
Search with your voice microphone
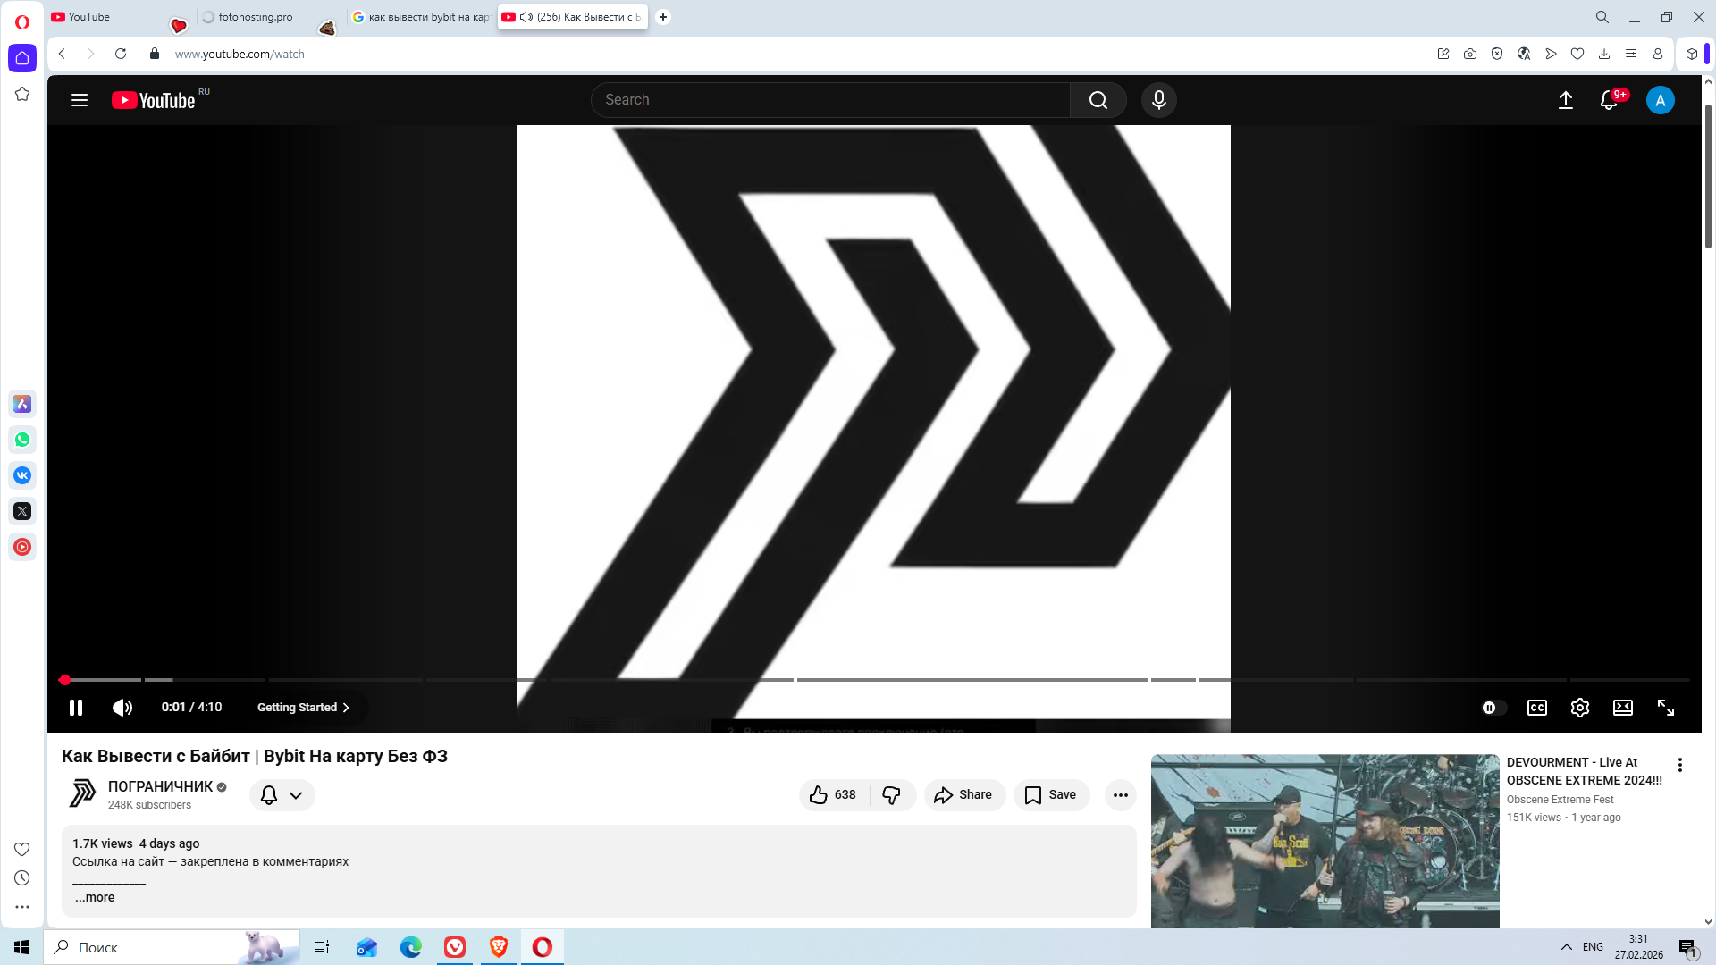[x=1158, y=100]
